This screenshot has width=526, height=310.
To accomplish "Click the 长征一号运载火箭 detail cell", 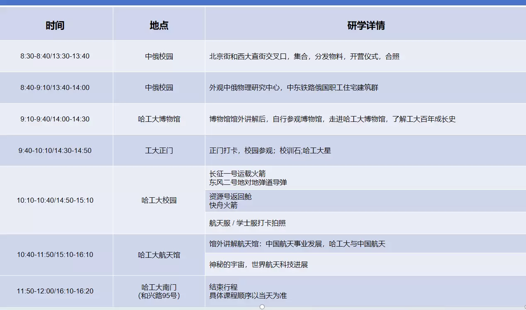I will (365, 178).
